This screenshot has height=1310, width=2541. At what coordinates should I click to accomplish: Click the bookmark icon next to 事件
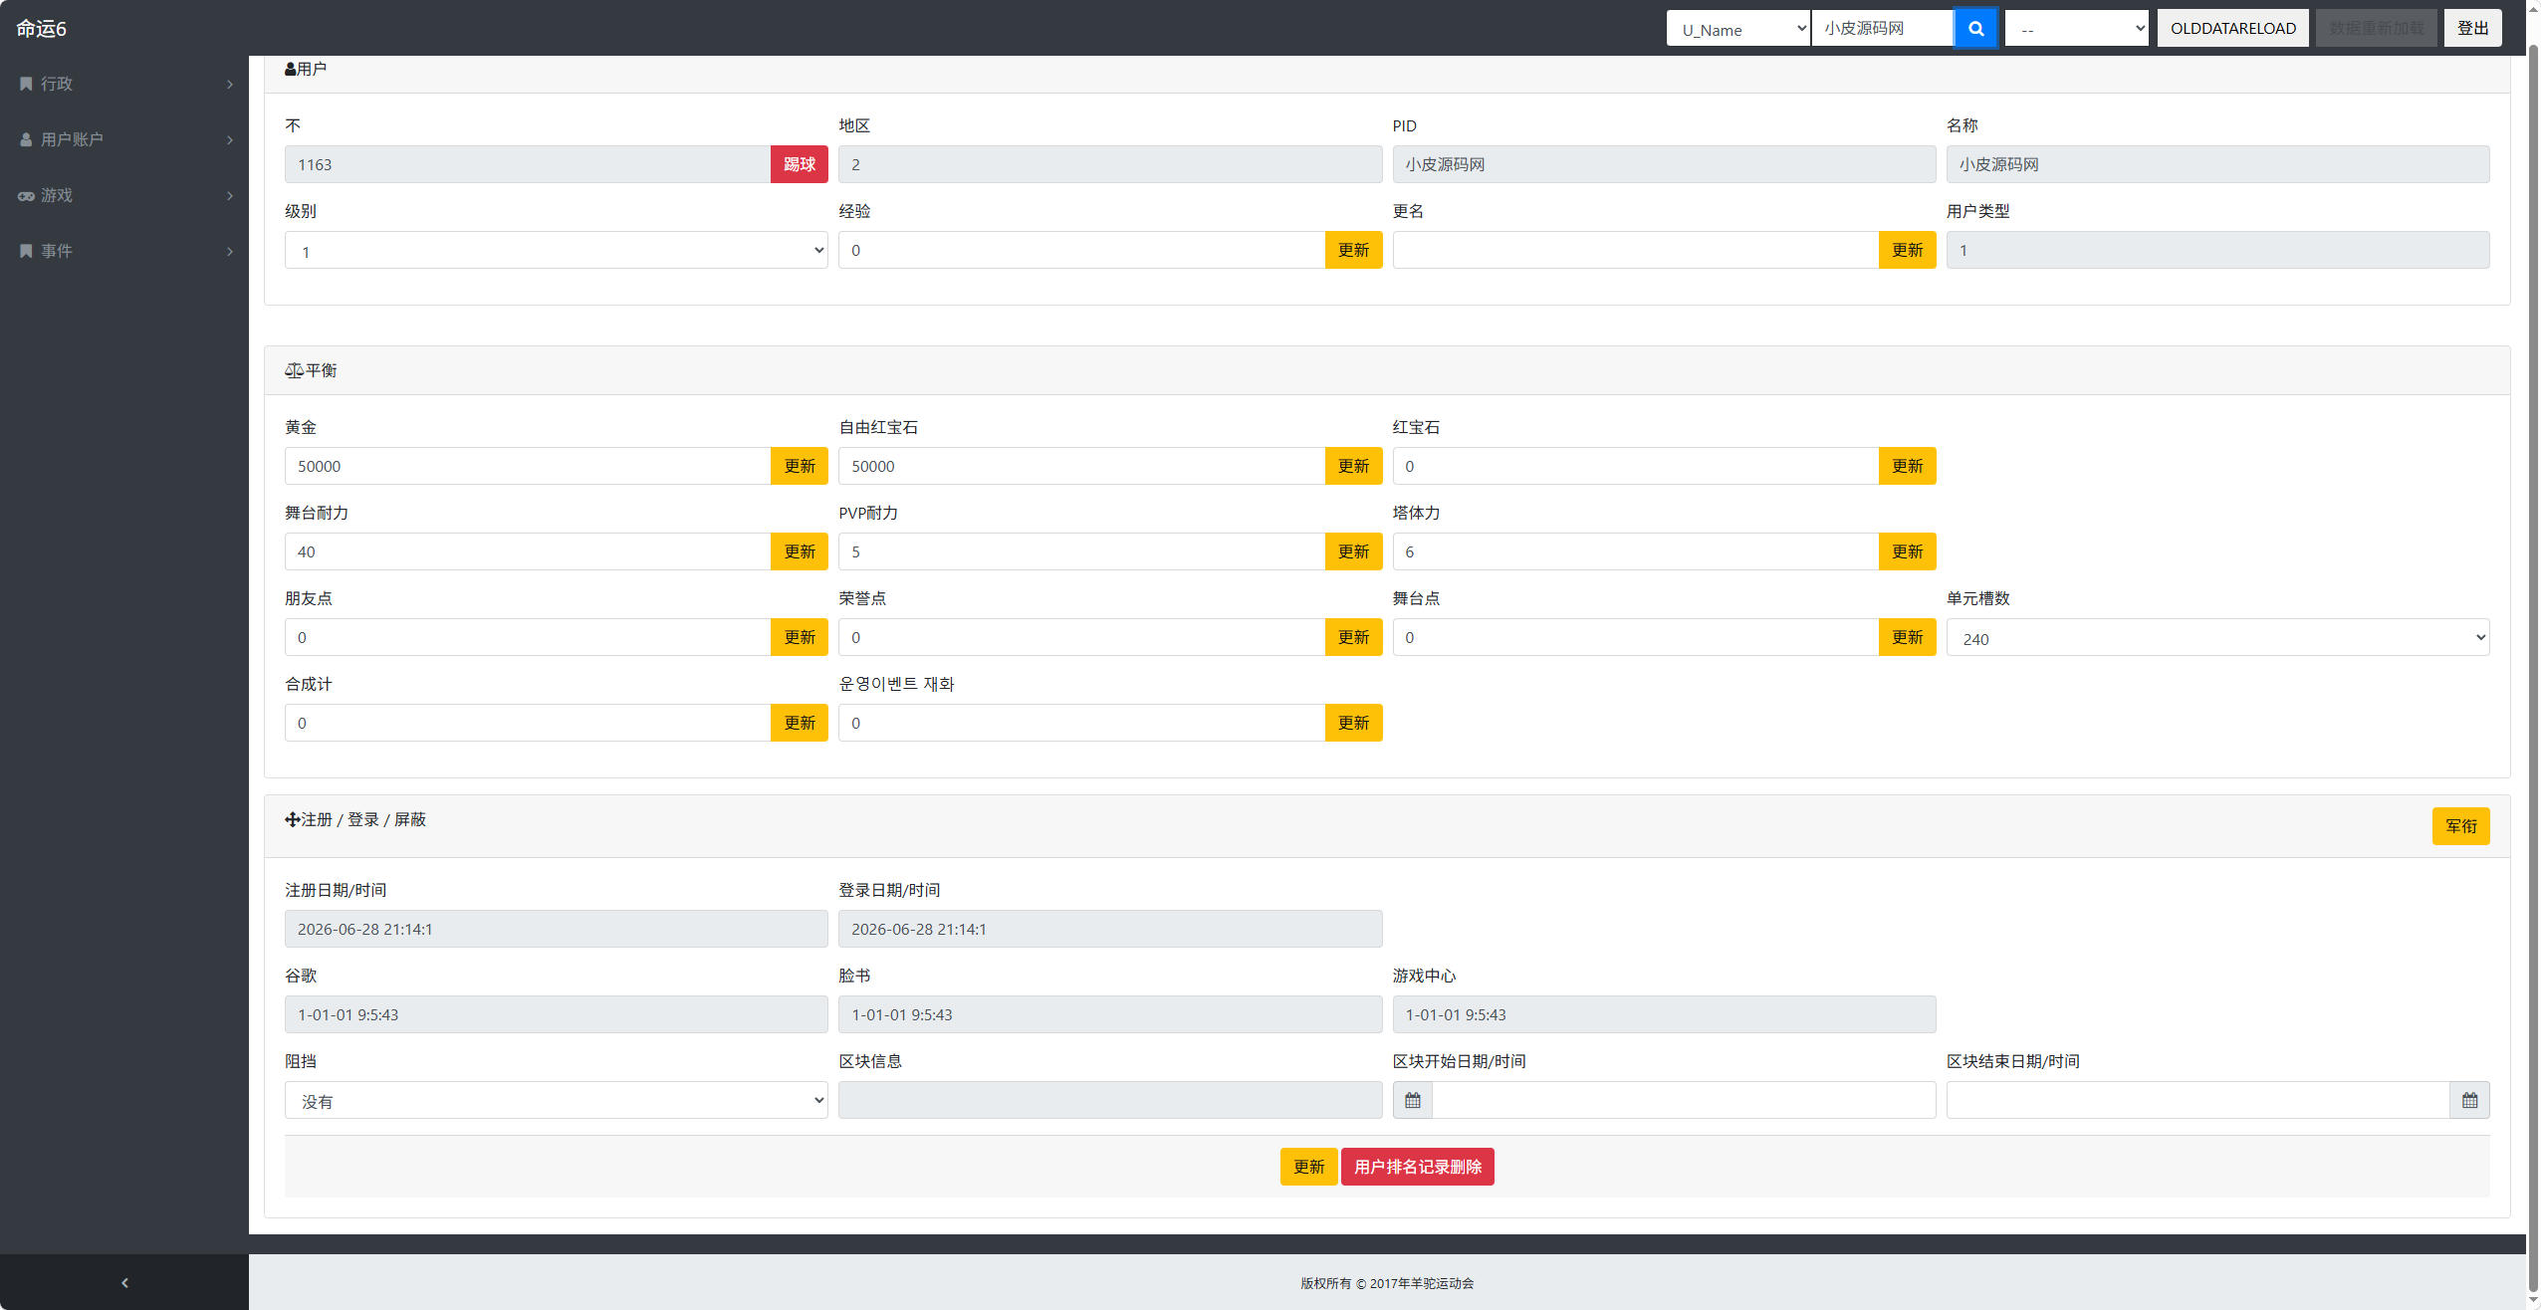pos(26,251)
